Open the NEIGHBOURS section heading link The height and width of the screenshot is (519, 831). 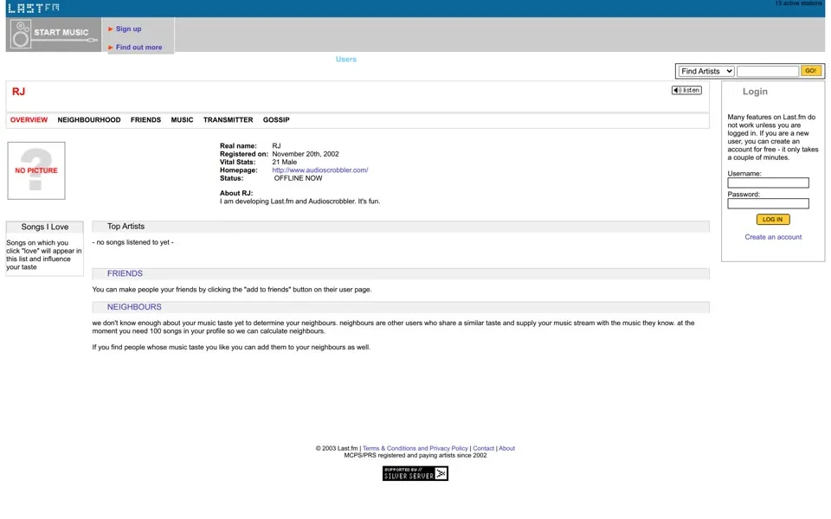coord(134,306)
